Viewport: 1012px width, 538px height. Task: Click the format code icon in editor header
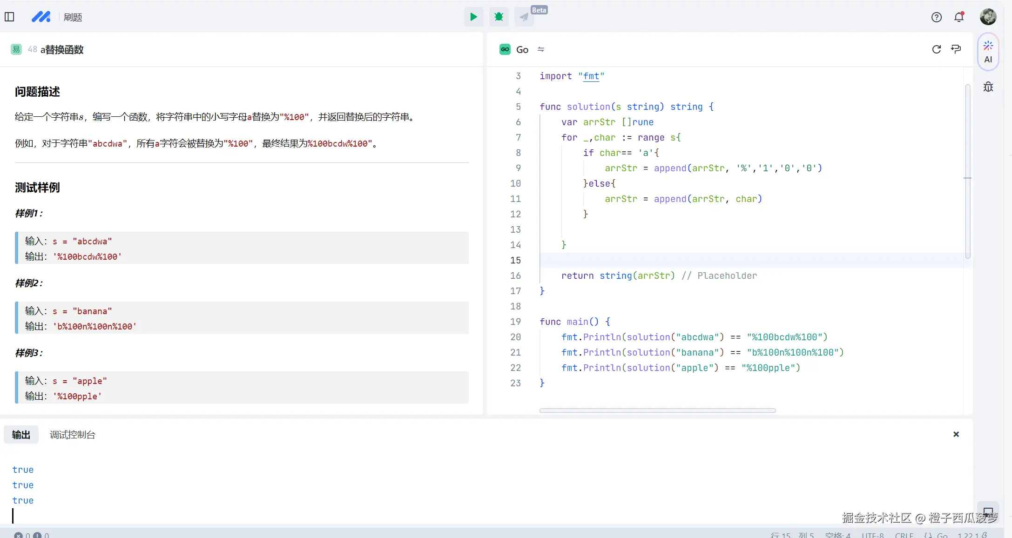tap(956, 49)
